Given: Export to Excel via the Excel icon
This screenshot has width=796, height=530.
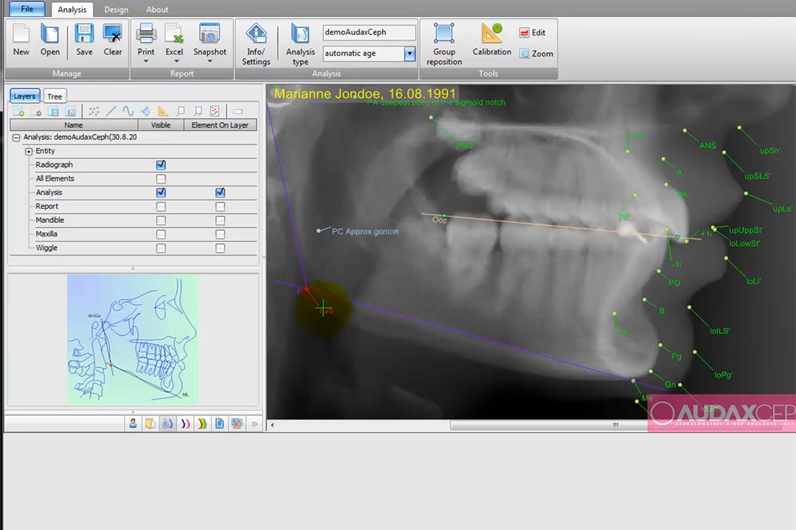Looking at the screenshot, I should coord(174,40).
